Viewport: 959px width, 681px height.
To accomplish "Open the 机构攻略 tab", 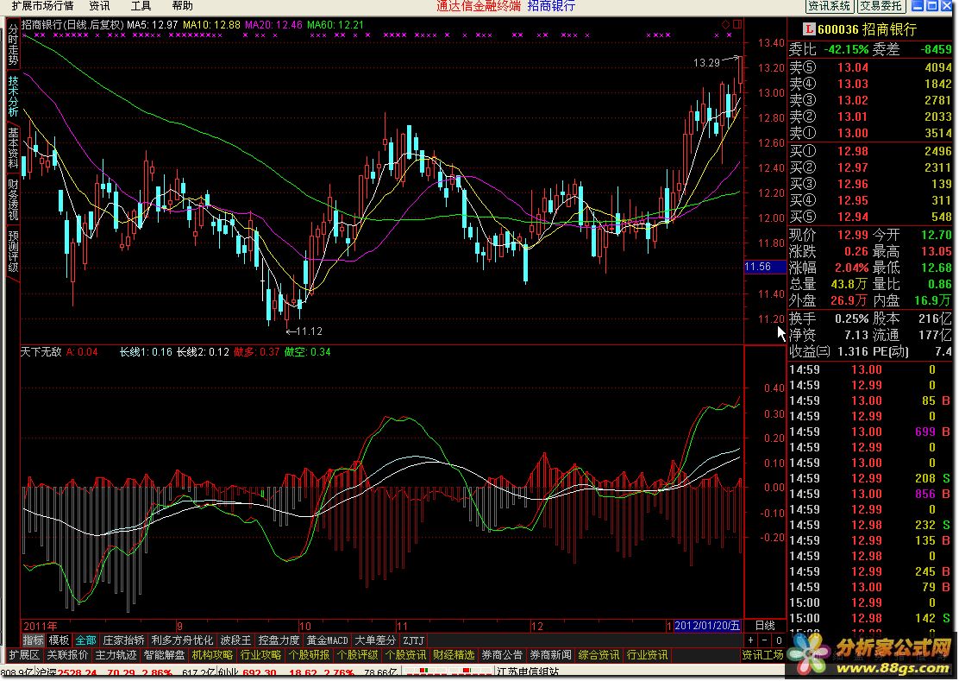I will coord(212,655).
